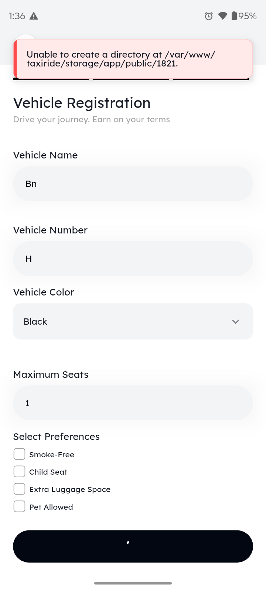This screenshot has height=591, width=266.
Task: Select the first progress step bar
Action: 51,79
